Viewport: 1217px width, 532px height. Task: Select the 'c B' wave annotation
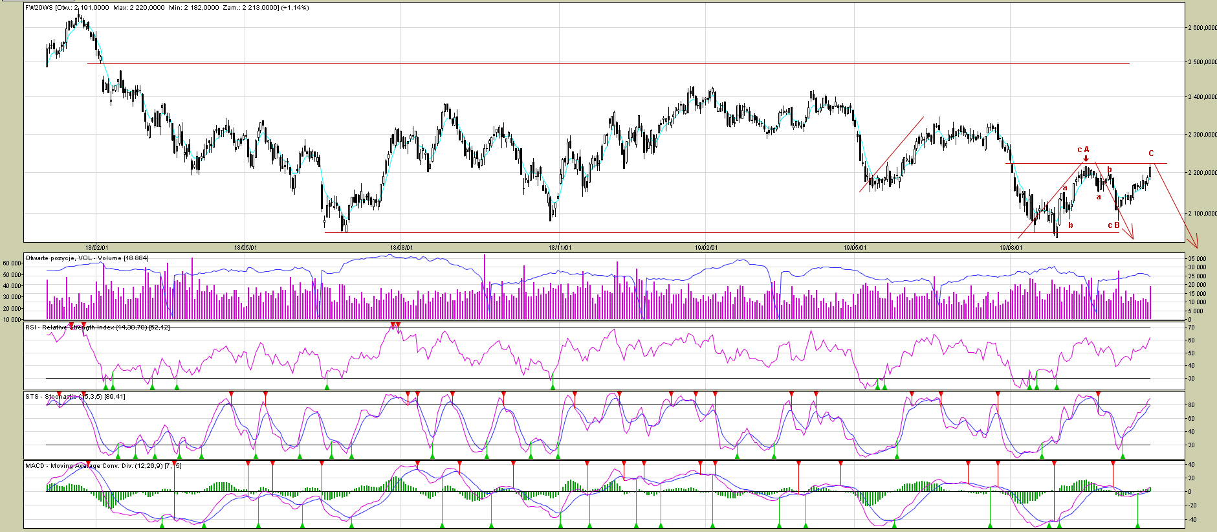click(1113, 225)
